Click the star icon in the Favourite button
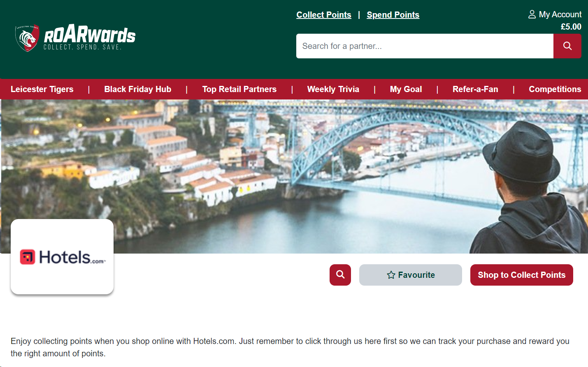Viewport: 588px width, 367px height. point(391,275)
